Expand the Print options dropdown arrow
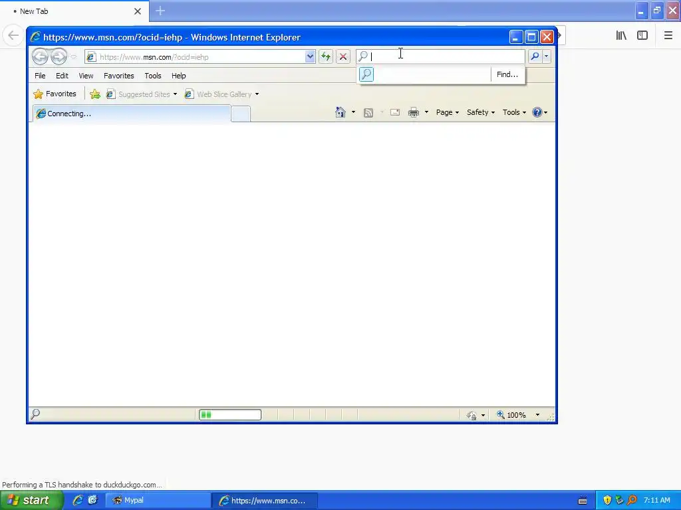Image resolution: width=681 pixels, height=510 pixels. (x=426, y=112)
